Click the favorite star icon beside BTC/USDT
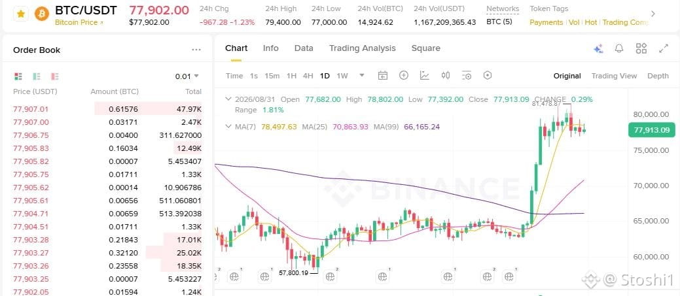The image size is (680, 296). tap(20, 14)
